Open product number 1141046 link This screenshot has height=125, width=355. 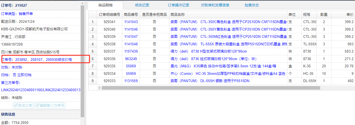(x=131, y=29)
